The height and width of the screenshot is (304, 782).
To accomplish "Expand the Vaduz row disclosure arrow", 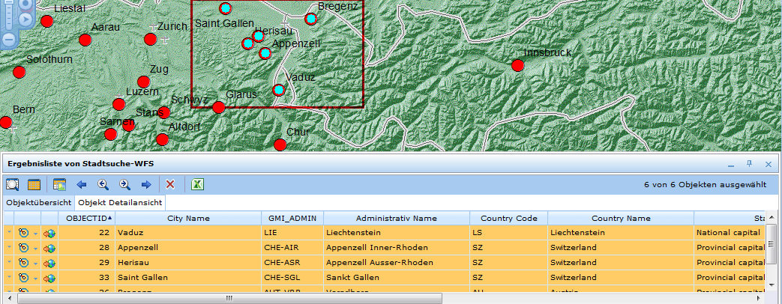I will [x=9, y=233].
